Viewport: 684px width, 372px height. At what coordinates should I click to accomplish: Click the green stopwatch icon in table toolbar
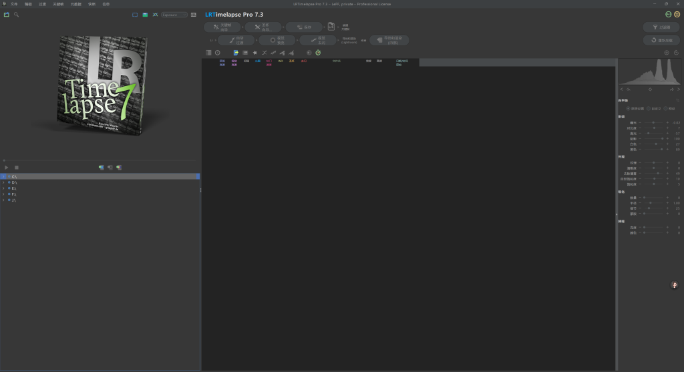click(x=318, y=52)
